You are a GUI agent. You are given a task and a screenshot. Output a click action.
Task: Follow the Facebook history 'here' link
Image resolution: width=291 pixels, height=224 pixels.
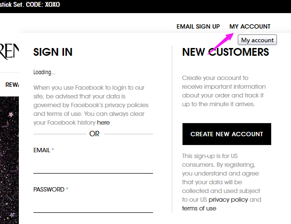pos(103,123)
